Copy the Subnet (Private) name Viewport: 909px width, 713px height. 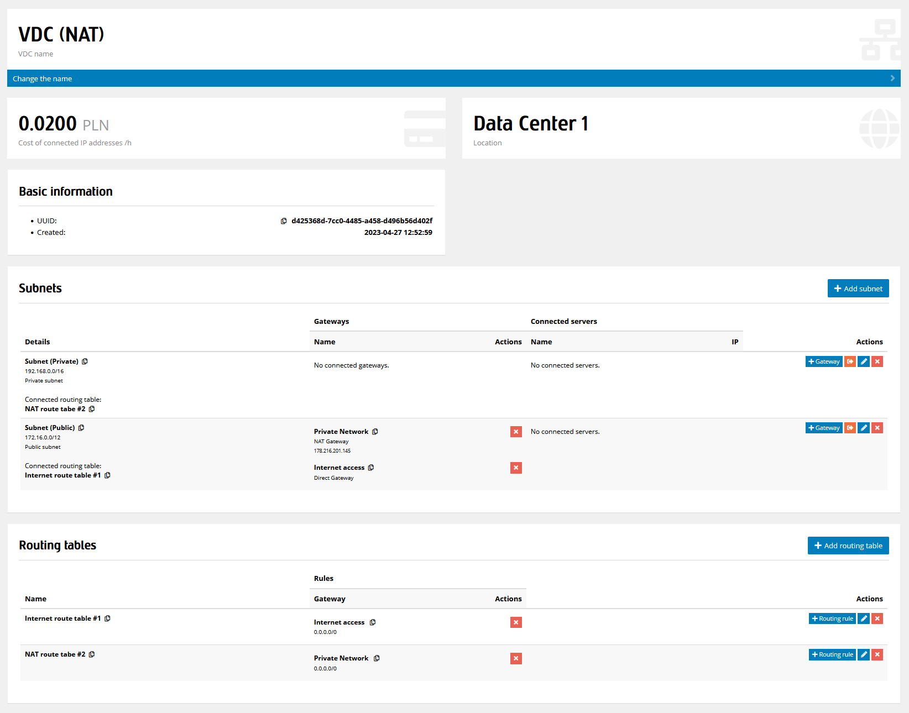tap(85, 361)
